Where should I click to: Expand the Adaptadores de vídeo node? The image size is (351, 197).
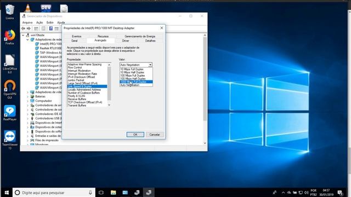[x=27, y=92]
